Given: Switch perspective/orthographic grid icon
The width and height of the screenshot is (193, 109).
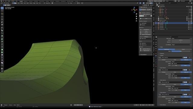Looking at the screenshot, I should 136,21.
